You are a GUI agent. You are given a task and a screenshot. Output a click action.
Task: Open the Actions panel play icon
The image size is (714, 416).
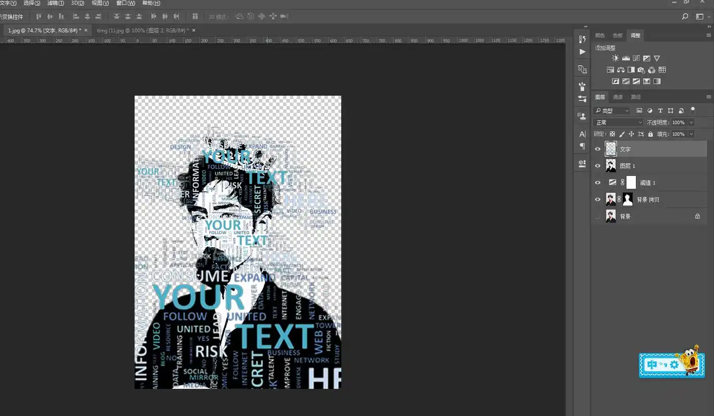(x=582, y=52)
